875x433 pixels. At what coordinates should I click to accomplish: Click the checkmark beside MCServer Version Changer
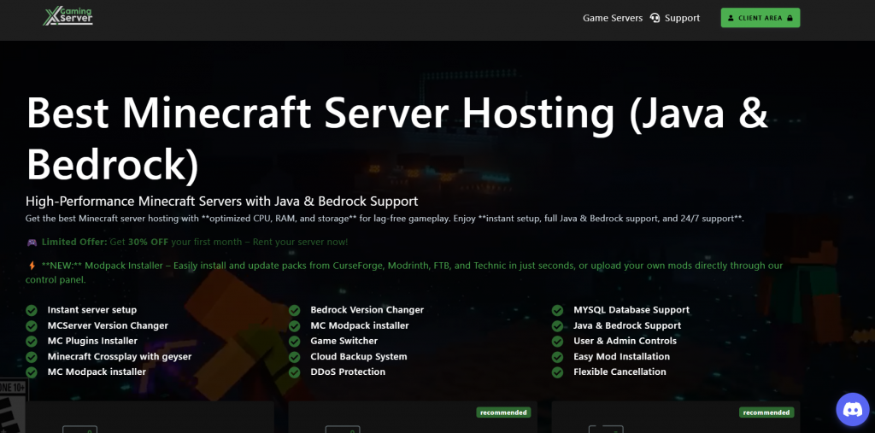pos(32,326)
